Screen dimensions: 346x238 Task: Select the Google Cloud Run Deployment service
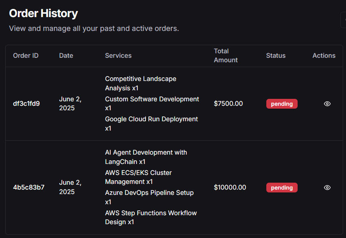click(151, 124)
